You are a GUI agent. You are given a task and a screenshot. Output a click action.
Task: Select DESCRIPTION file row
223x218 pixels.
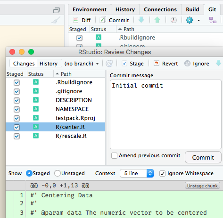click(55, 100)
